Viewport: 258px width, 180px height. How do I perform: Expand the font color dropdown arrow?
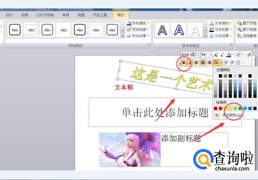pos(220,62)
